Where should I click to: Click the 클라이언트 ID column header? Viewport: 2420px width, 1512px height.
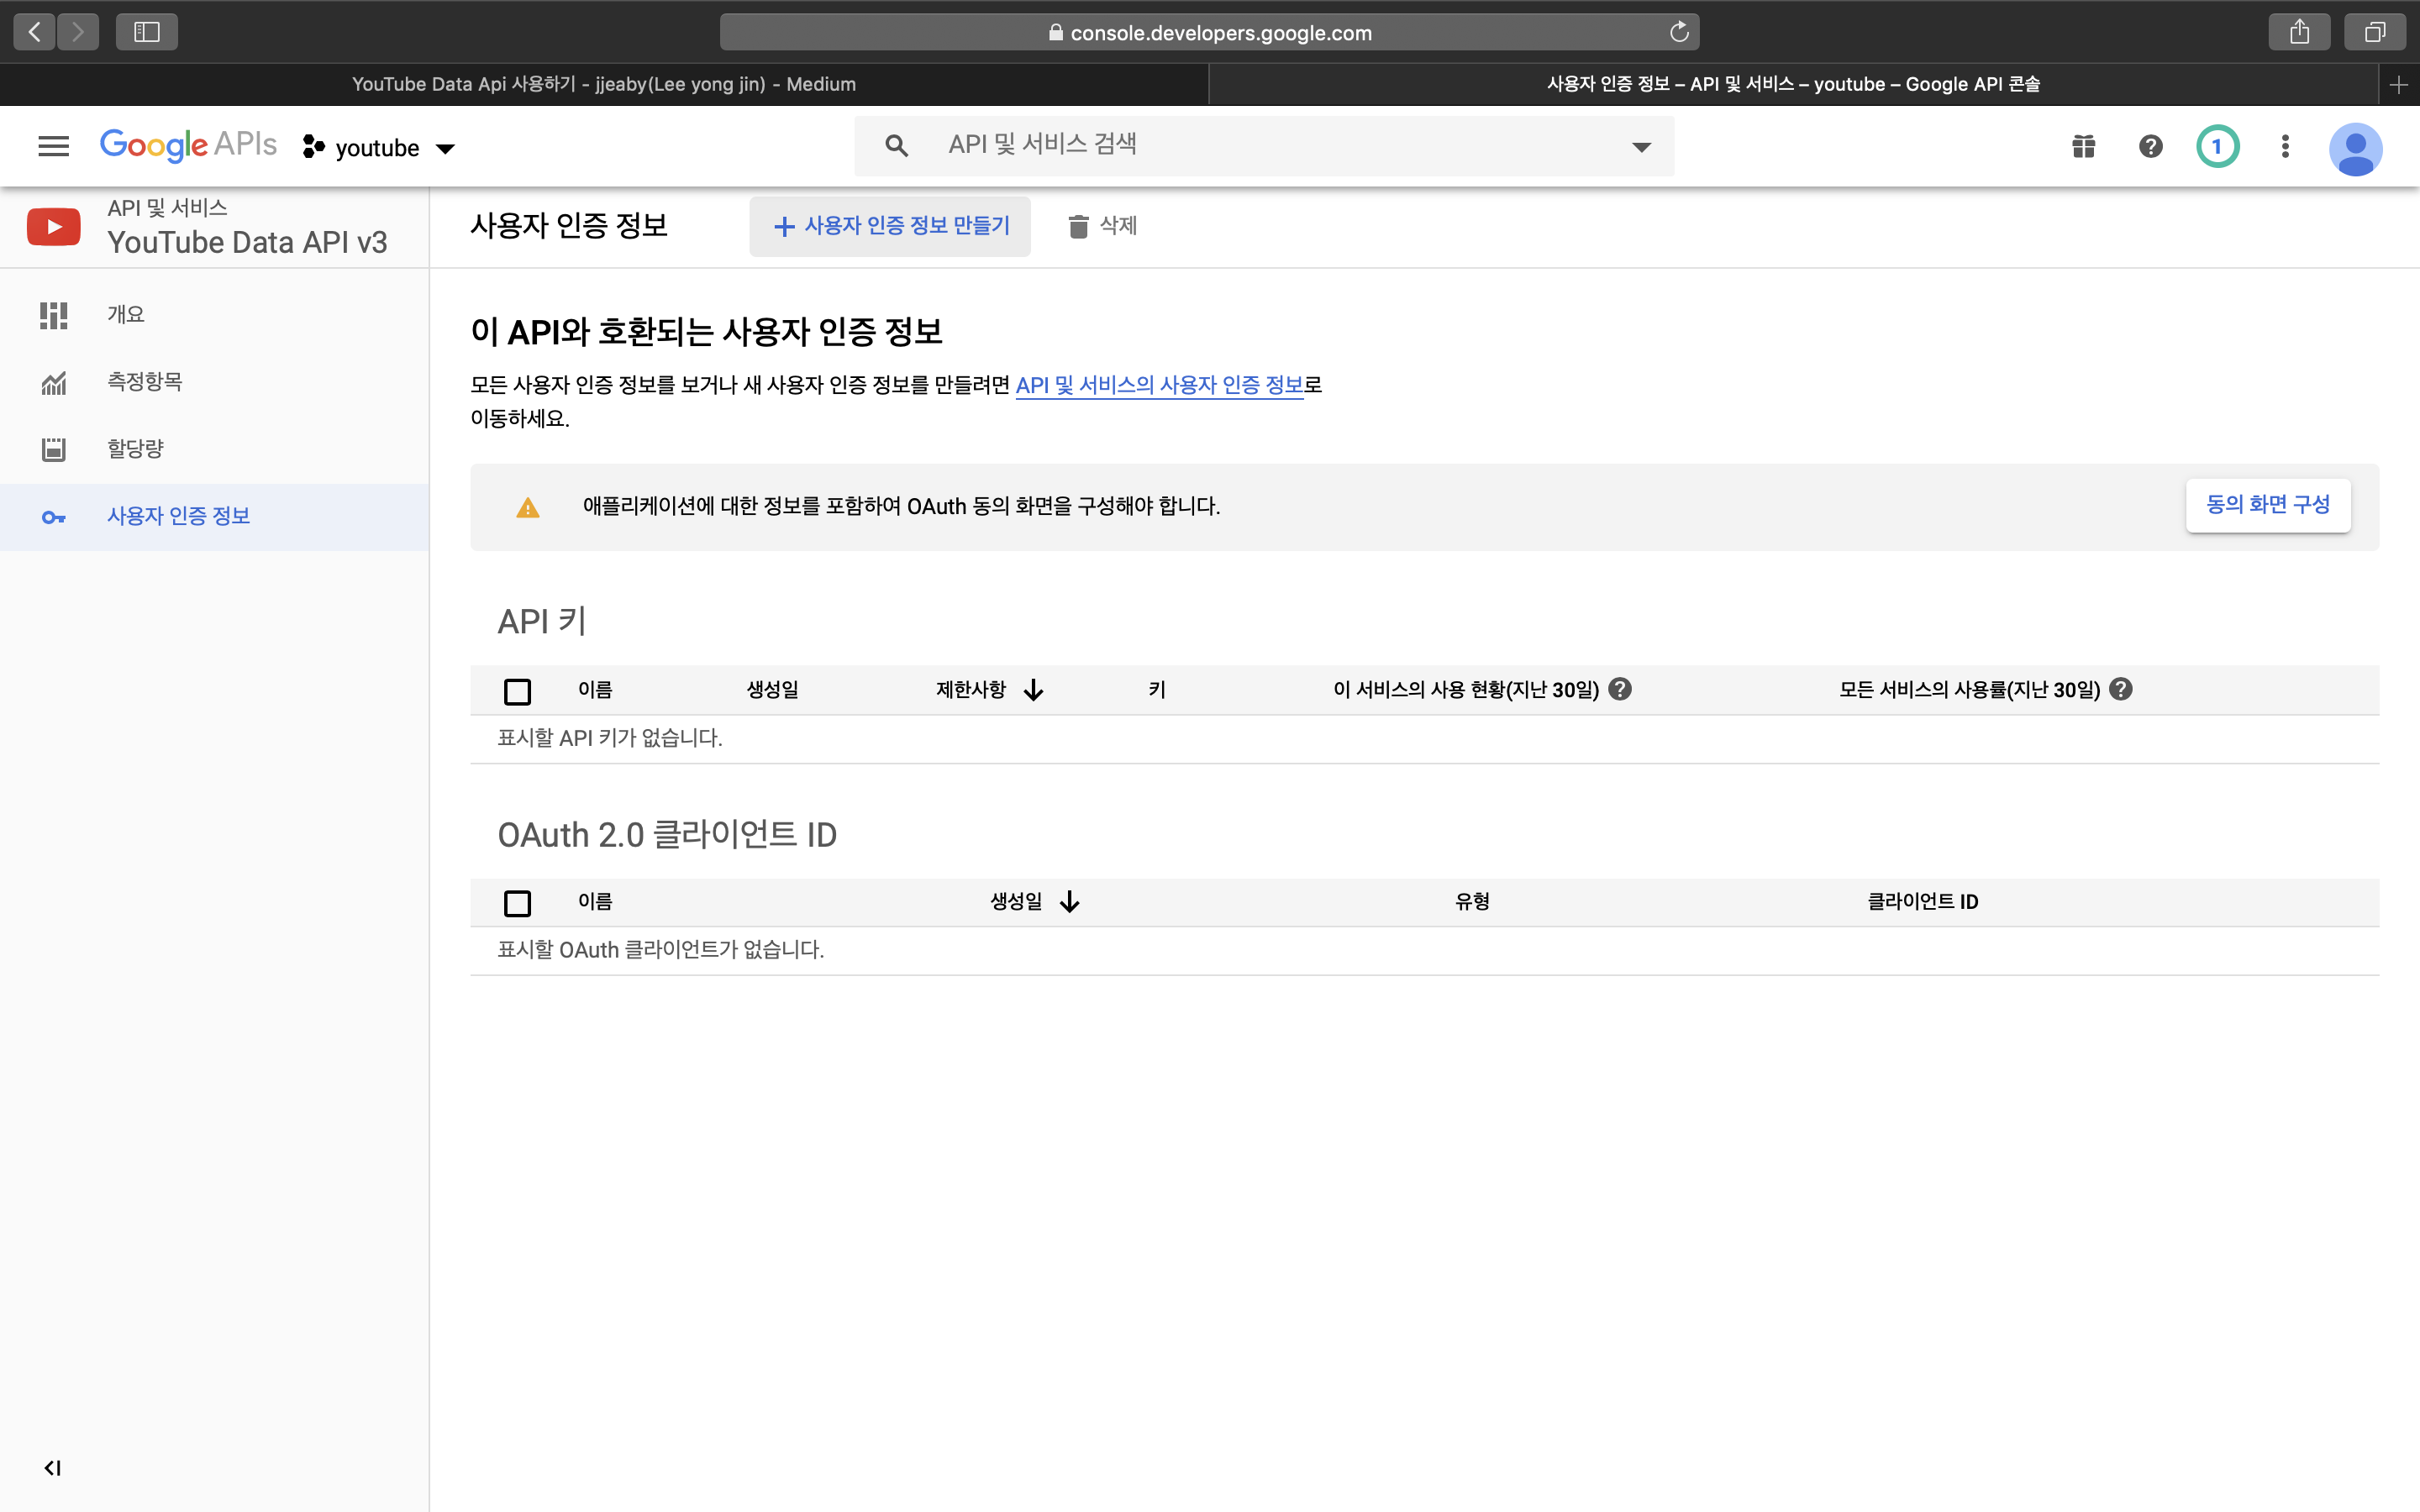[1923, 902]
